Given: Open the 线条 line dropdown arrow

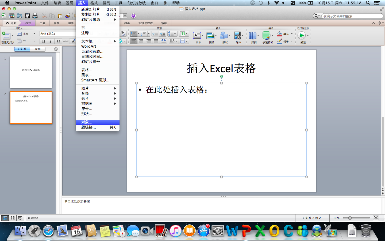Looking at the screenshot, I should pos(292,41).
